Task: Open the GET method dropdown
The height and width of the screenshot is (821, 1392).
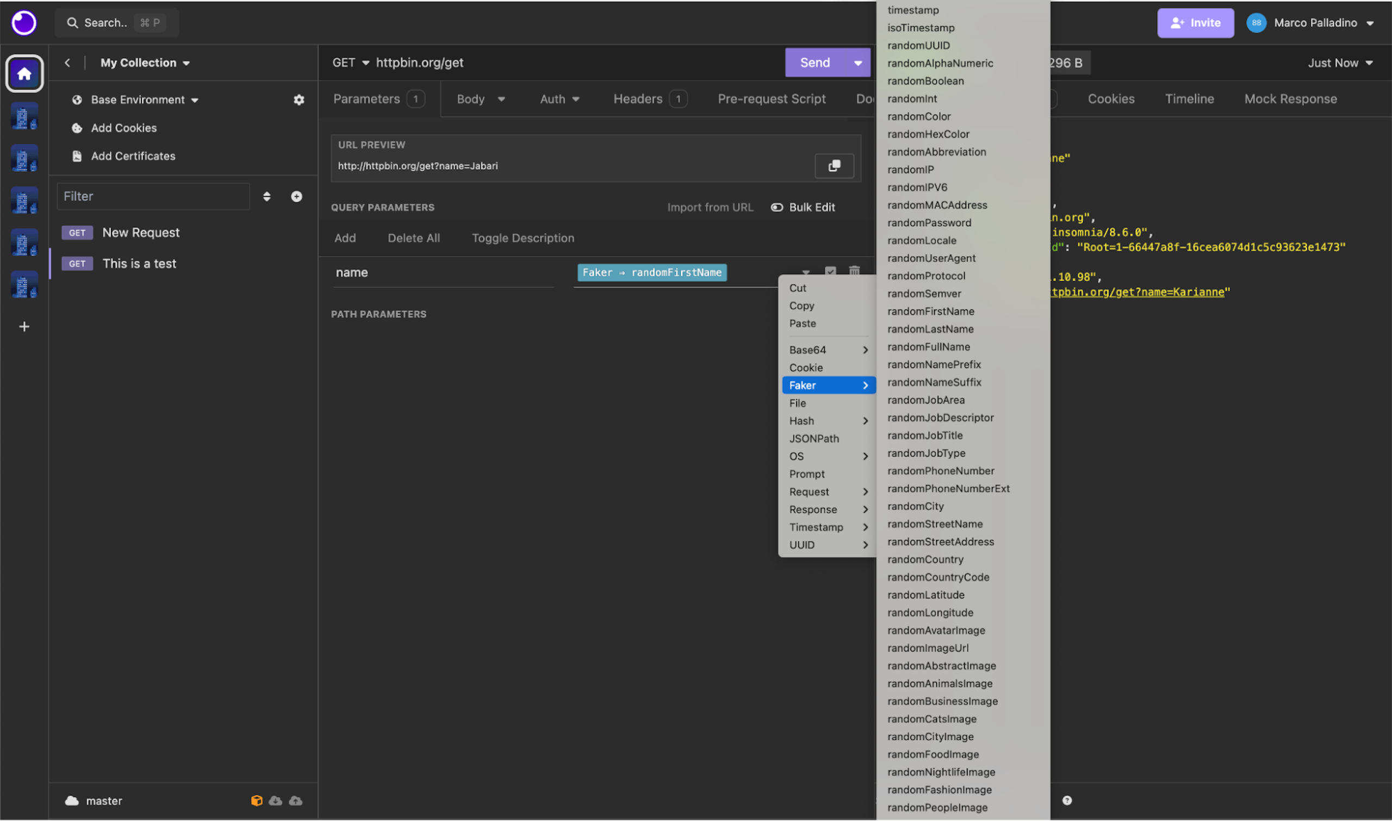Action: (351, 63)
